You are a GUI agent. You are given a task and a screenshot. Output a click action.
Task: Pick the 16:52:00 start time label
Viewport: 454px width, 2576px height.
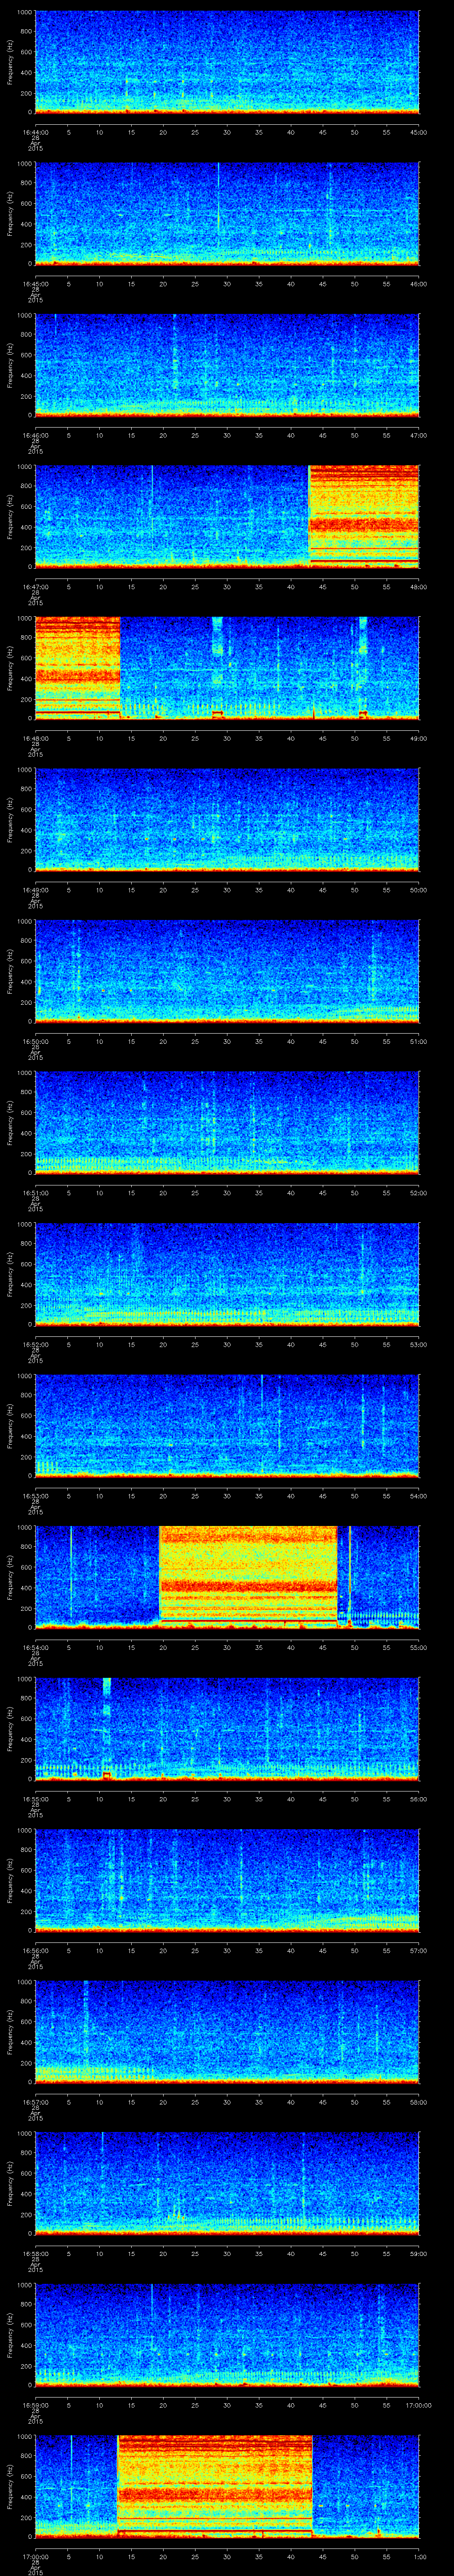36,1344
